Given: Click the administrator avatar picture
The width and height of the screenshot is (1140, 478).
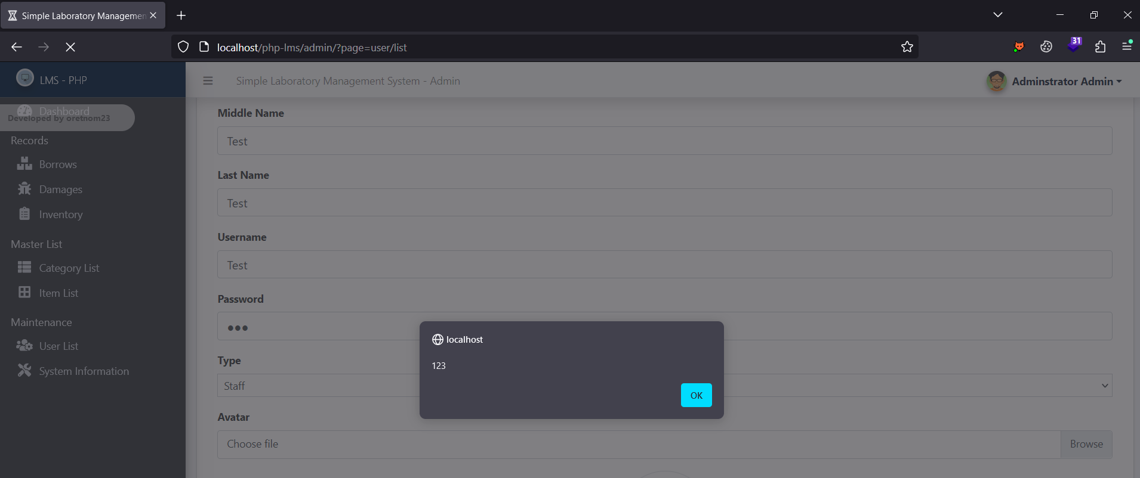Looking at the screenshot, I should click(x=997, y=81).
